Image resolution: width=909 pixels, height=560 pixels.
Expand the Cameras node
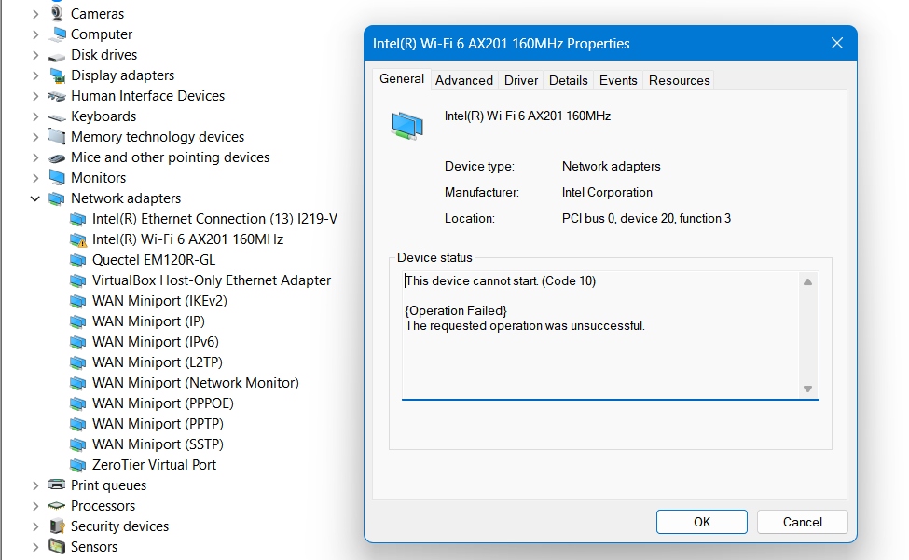(35, 14)
